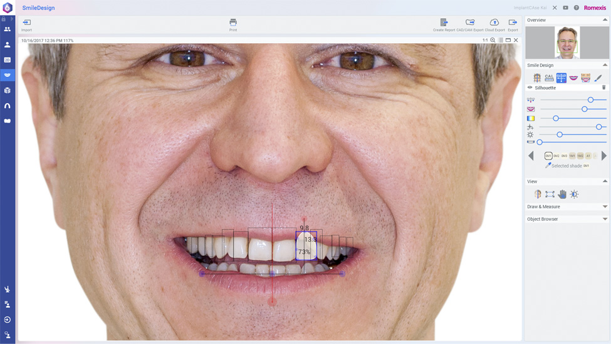Click the Cloud Export icon

coord(494,22)
